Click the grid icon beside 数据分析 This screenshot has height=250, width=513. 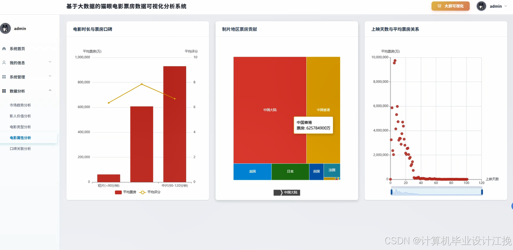click(x=4, y=91)
